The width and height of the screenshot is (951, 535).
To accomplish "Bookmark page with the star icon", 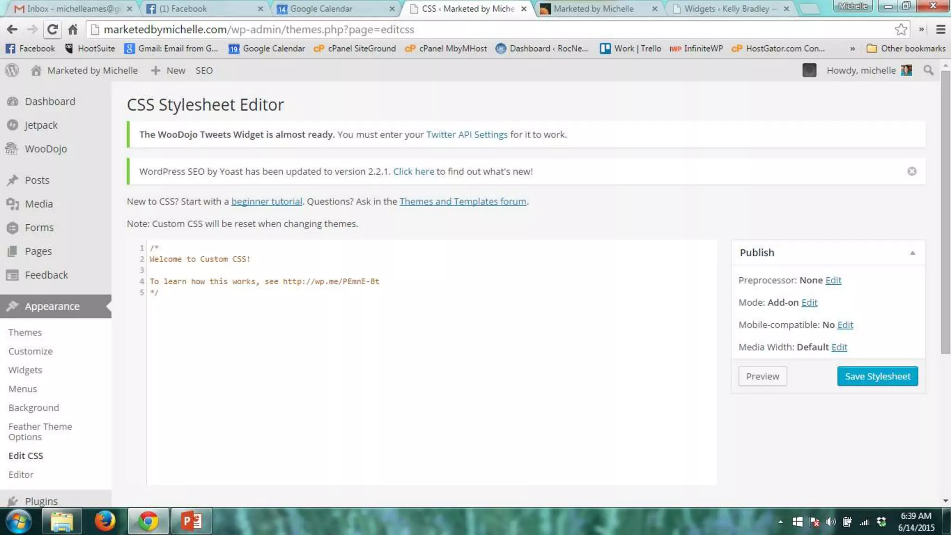I will pyautogui.click(x=901, y=29).
